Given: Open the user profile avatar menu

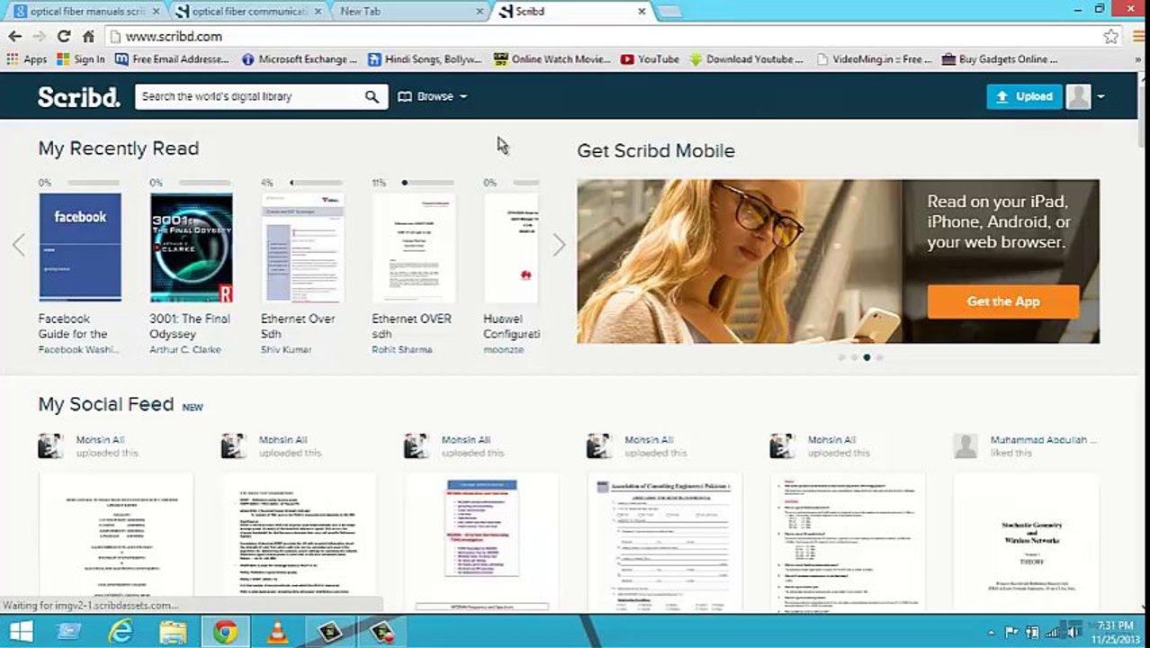Looking at the screenshot, I should point(1085,96).
